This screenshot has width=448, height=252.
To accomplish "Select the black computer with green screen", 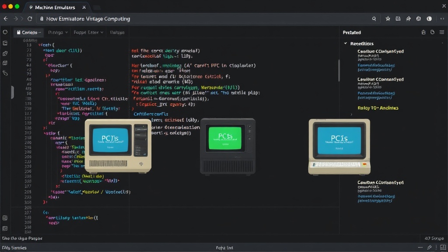I will [227, 146].
